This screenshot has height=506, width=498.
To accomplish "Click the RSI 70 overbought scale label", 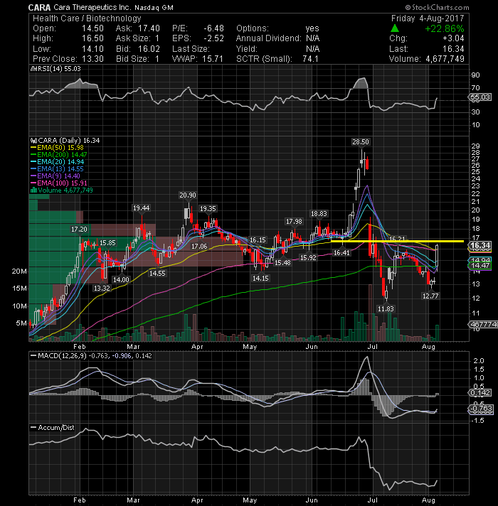I will (475, 88).
